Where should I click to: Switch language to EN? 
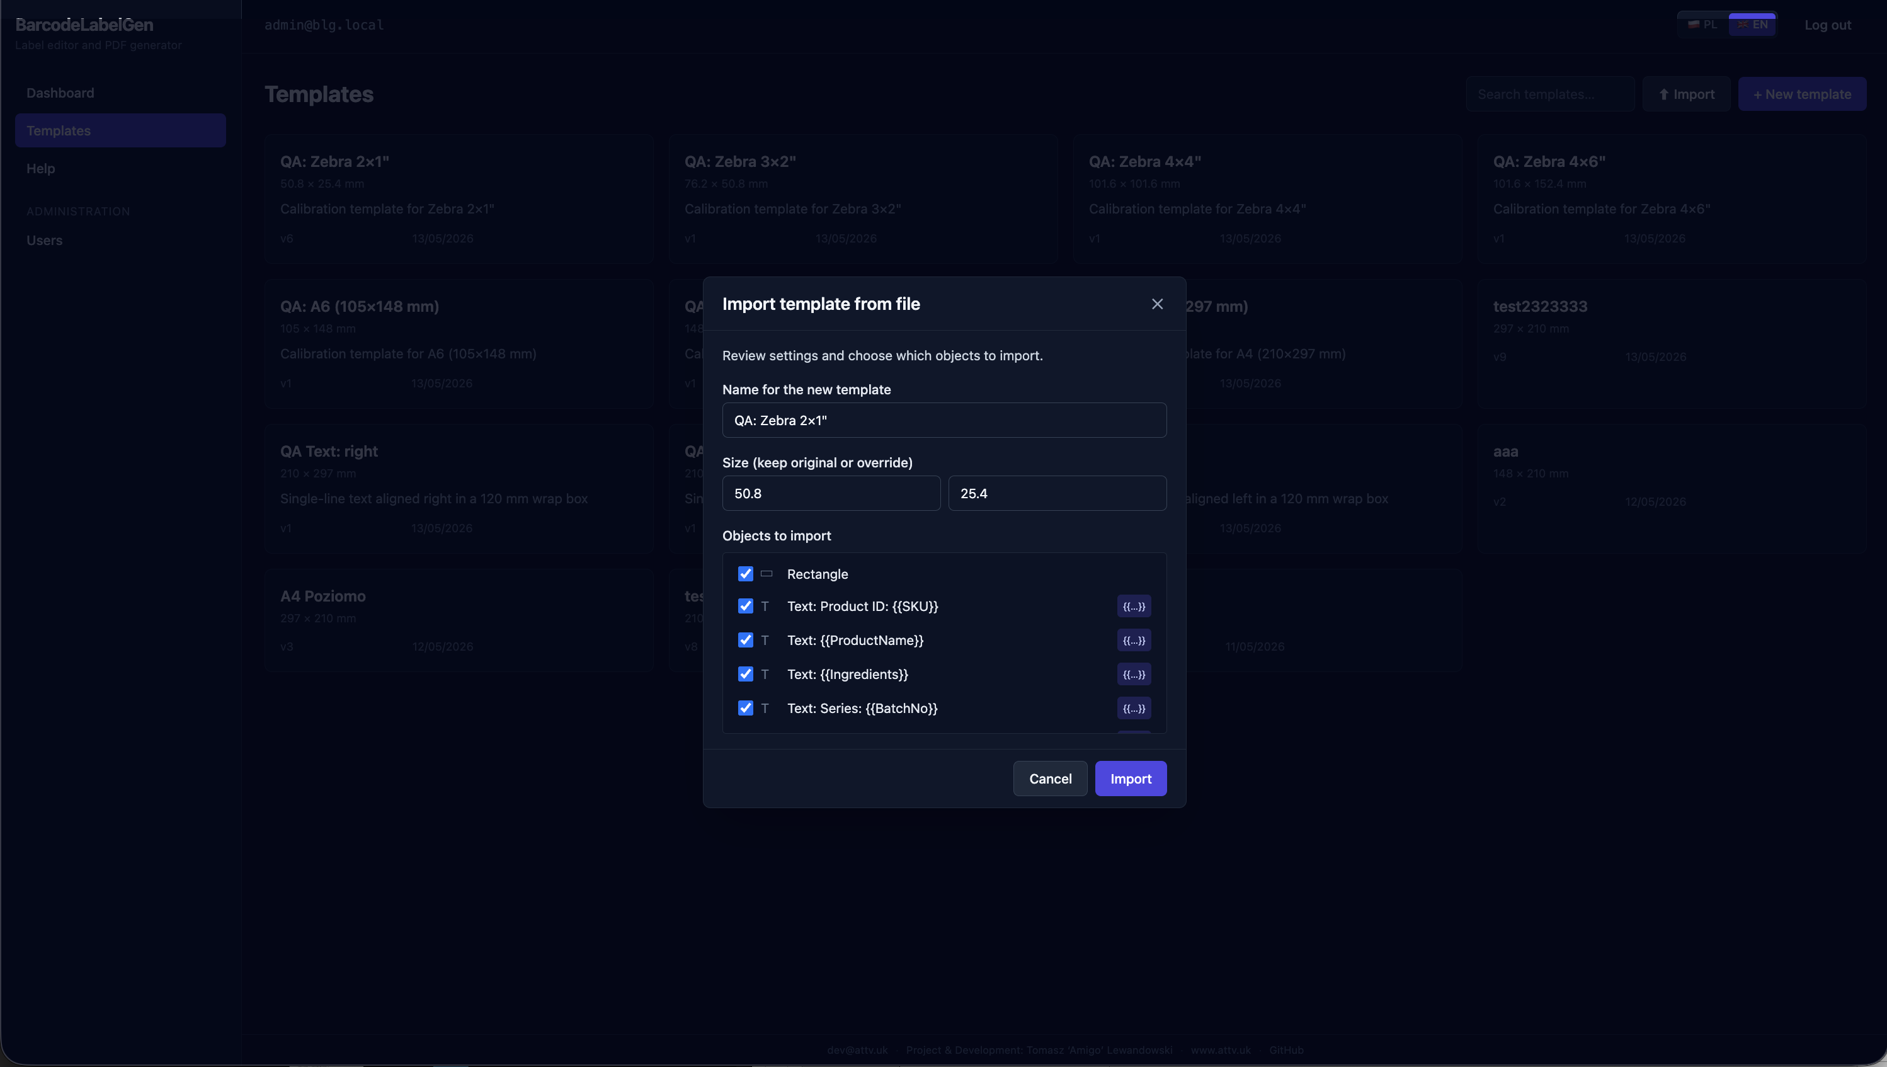click(x=1752, y=24)
